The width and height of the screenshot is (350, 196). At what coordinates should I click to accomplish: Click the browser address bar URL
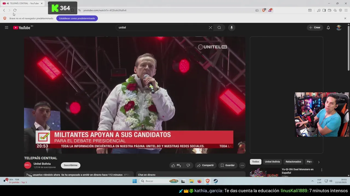tap(105, 10)
